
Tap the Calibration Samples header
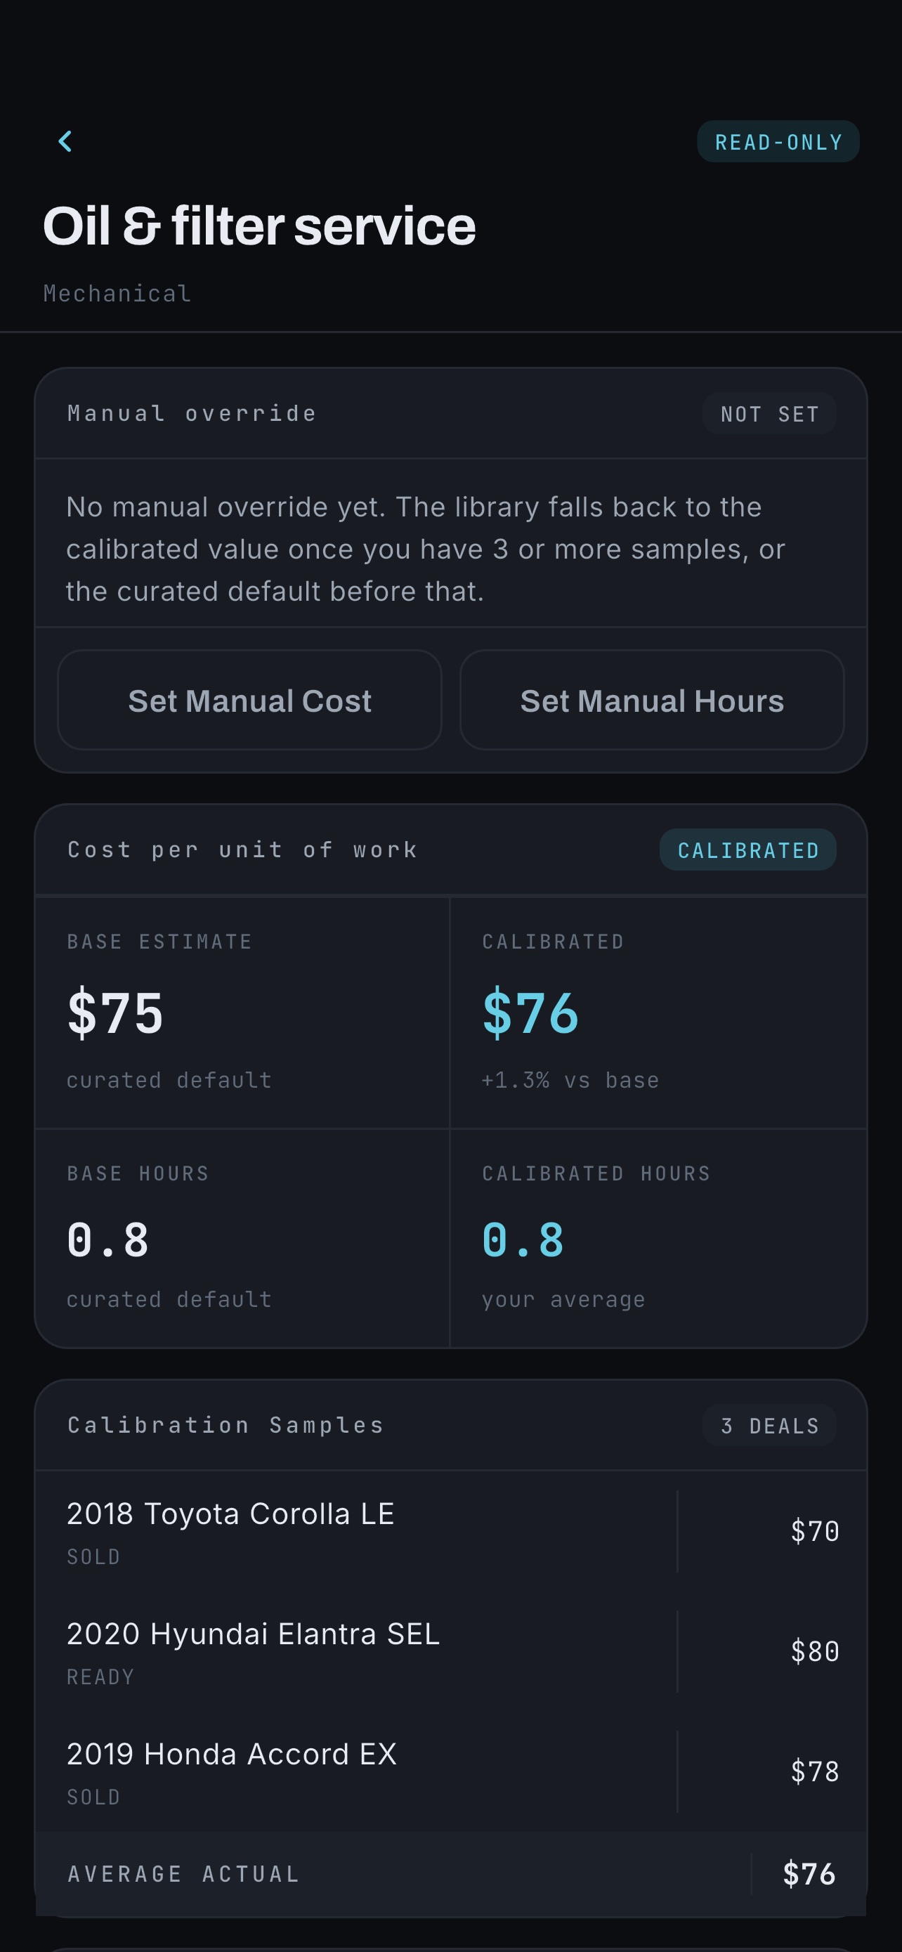click(x=225, y=1426)
